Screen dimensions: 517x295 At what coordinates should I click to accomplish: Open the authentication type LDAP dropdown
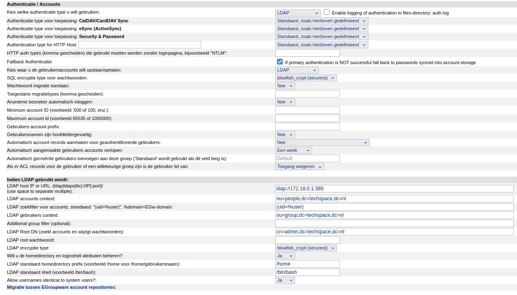coord(298,13)
